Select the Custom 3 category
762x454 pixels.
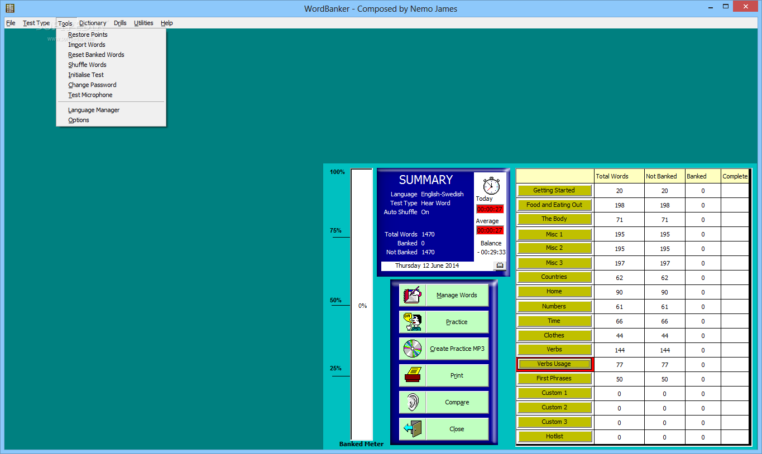tap(554, 422)
